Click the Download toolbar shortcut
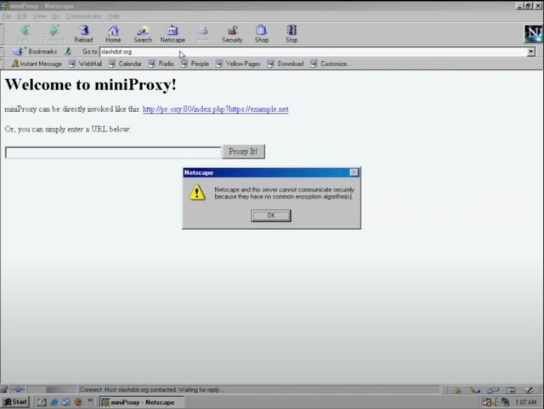 click(286, 64)
